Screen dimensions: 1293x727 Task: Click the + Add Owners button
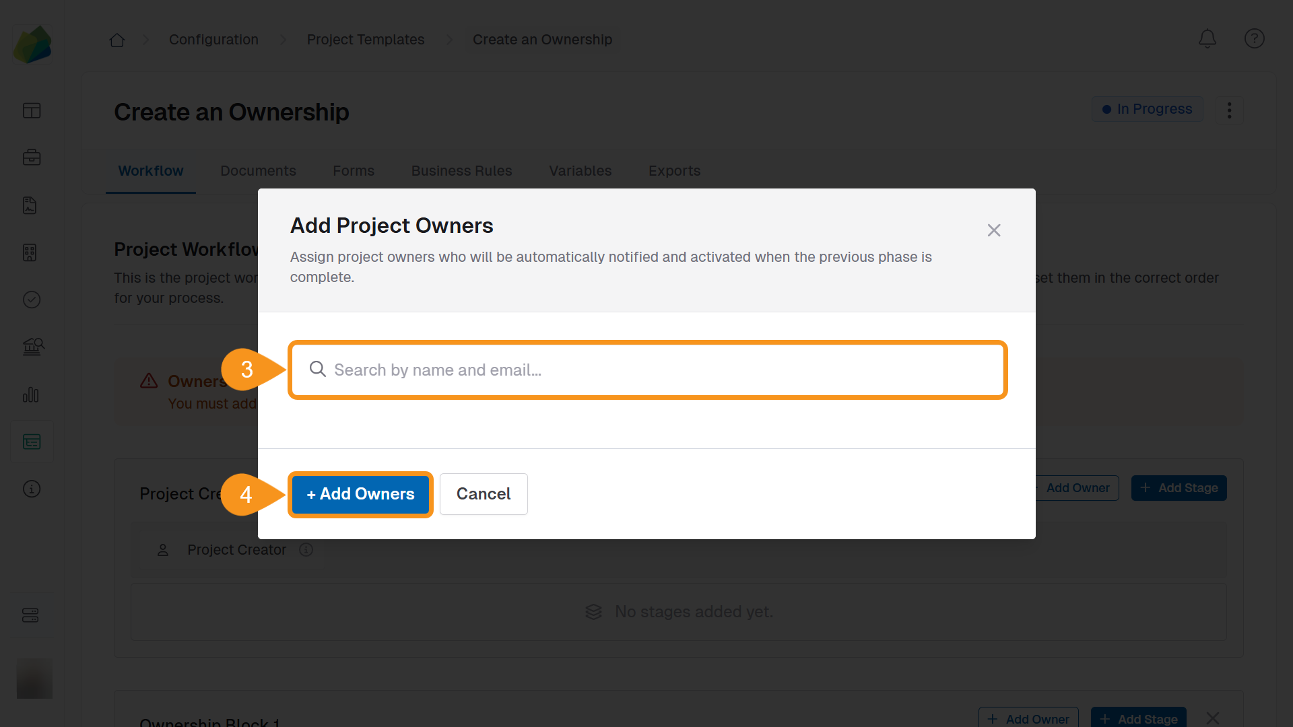point(360,494)
